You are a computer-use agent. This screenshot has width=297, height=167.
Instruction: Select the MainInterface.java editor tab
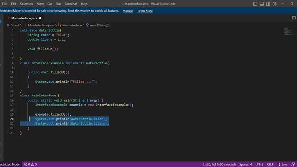tap(24, 18)
